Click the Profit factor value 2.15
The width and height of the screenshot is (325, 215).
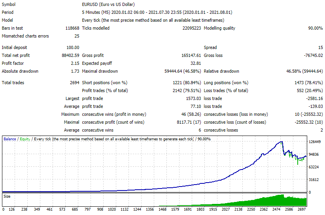[75, 63]
